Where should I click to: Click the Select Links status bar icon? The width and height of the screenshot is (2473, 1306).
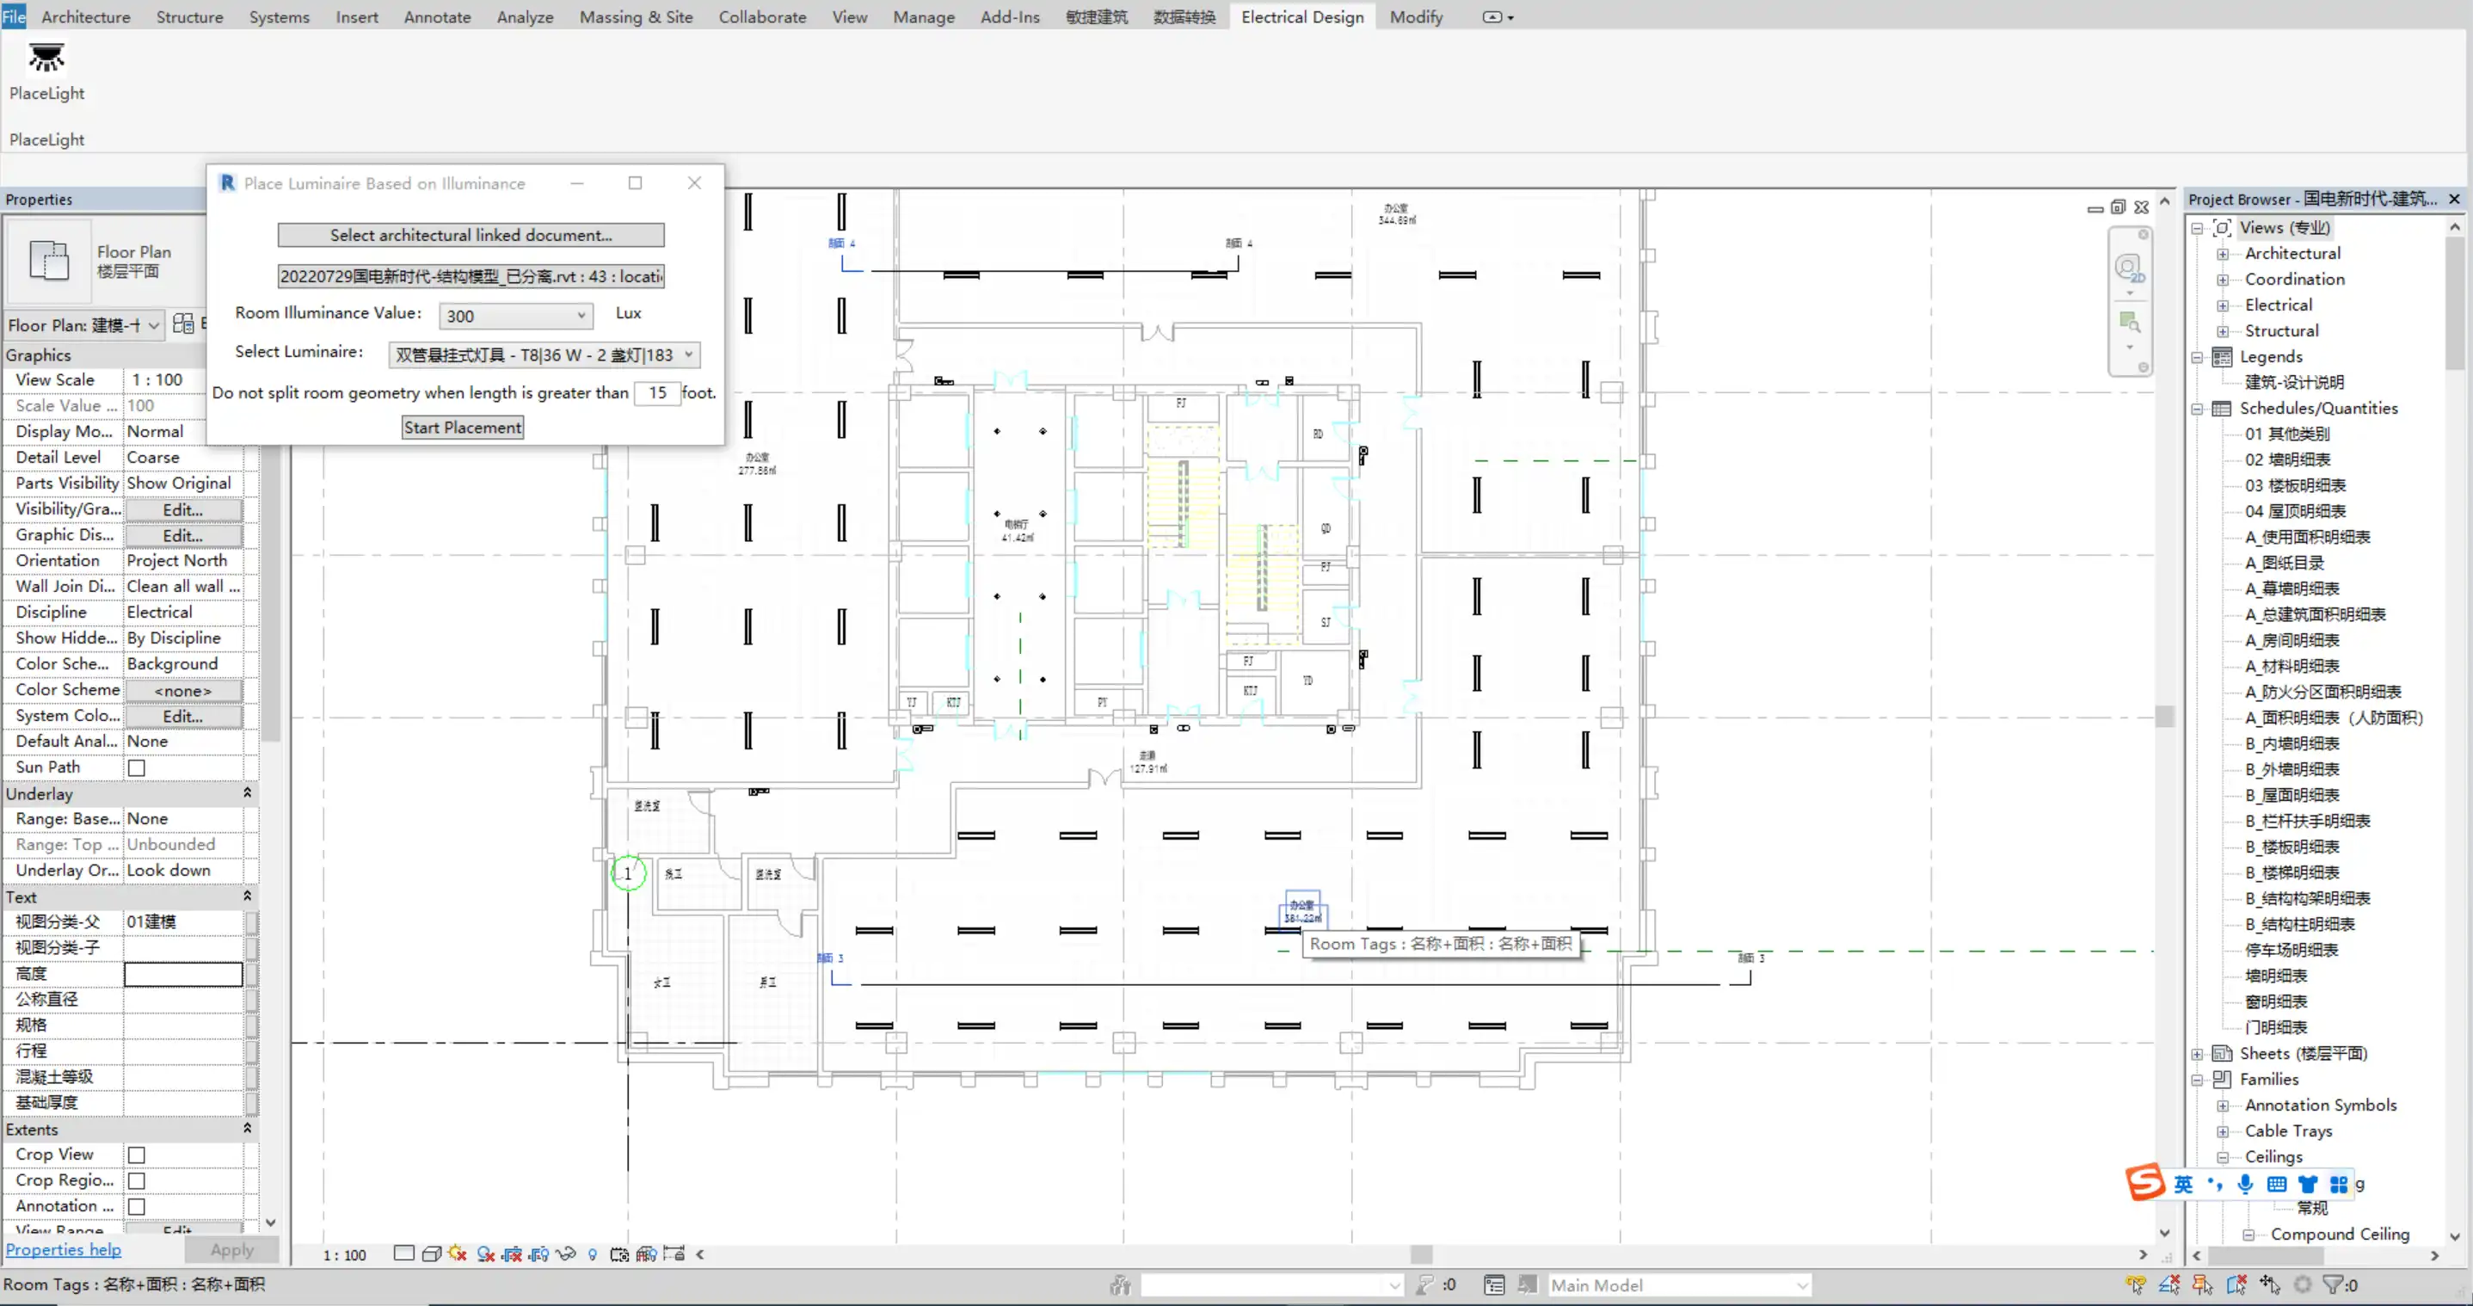[2136, 1284]
